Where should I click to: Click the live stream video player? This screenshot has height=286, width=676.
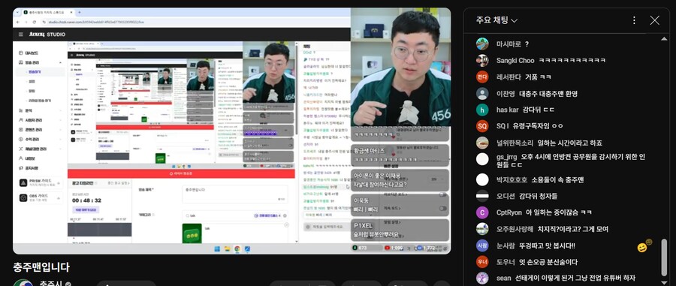(x=232, y=131)
